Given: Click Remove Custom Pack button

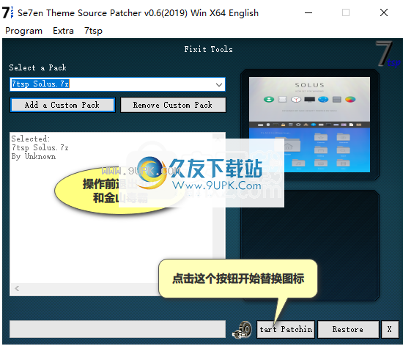Looking at the screenshot, I should (173, 105).
